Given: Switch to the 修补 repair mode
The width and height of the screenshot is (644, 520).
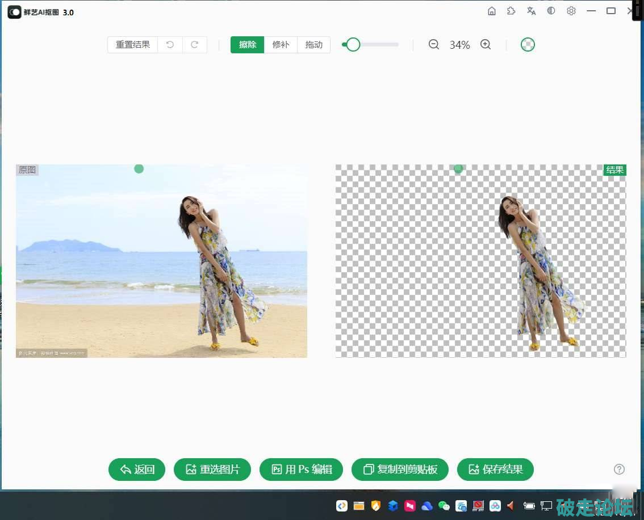Looking at the screenshot, I should click(281, 45).
